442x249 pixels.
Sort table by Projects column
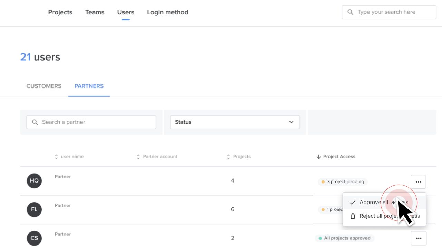pyautogui.click(x=228, y=157)
